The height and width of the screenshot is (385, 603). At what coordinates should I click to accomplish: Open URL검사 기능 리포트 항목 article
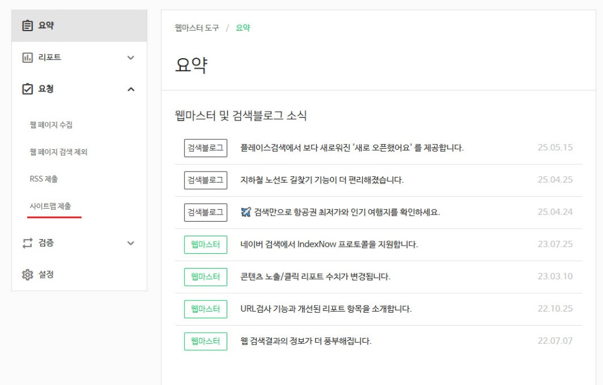pos(326,309)
